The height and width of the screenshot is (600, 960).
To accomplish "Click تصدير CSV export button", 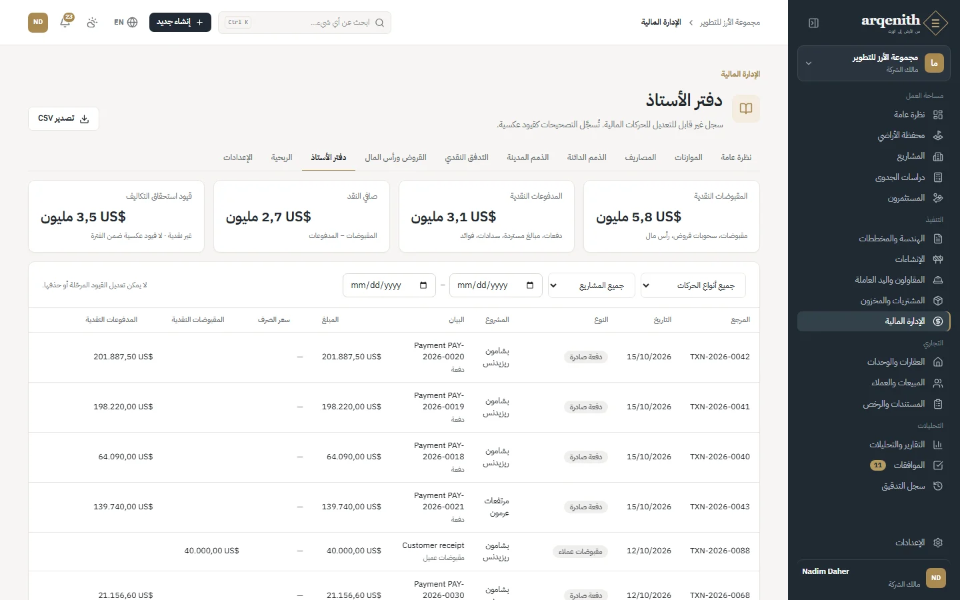I will tap(63, 119).
